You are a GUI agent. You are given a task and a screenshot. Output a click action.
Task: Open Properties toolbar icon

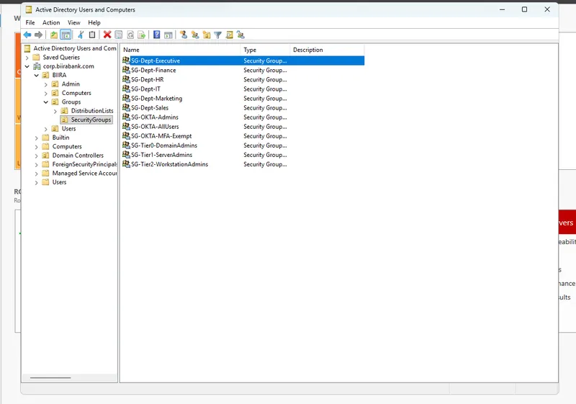click(x=119, y=35)
